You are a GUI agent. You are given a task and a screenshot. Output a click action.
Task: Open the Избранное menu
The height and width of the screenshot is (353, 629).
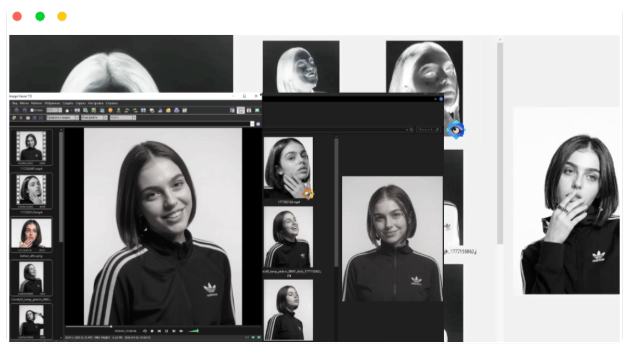52,103
